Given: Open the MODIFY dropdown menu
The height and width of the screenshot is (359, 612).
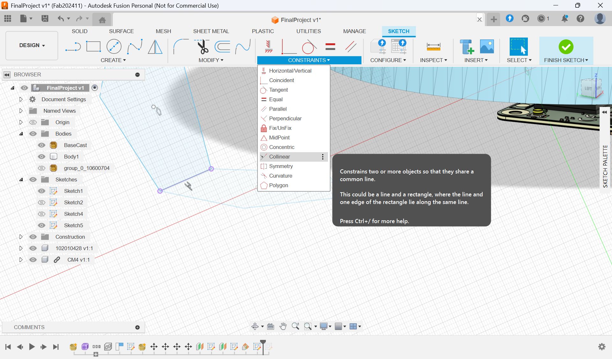Looking at the screenshot, I should [211, 60].
